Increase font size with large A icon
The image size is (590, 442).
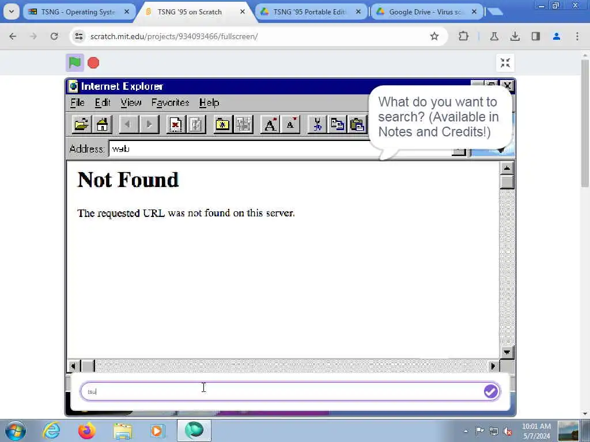[270, 124]
